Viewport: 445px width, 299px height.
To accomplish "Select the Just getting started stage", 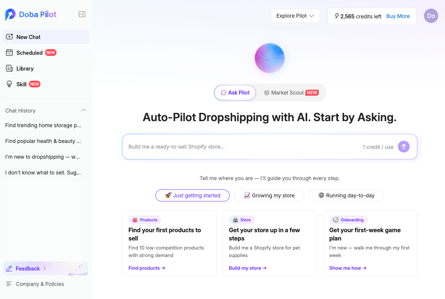I will (x=193, y=195).
